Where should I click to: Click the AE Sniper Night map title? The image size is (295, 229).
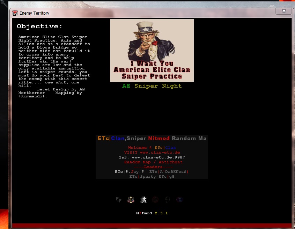pos(152,86)
